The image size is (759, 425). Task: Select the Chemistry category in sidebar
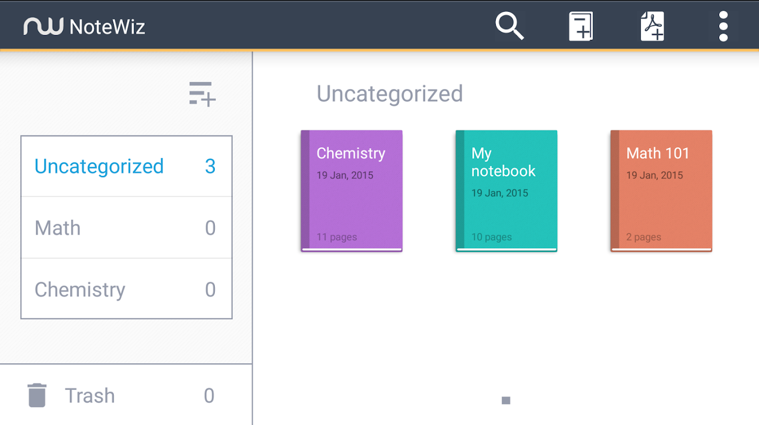[80, 290]
